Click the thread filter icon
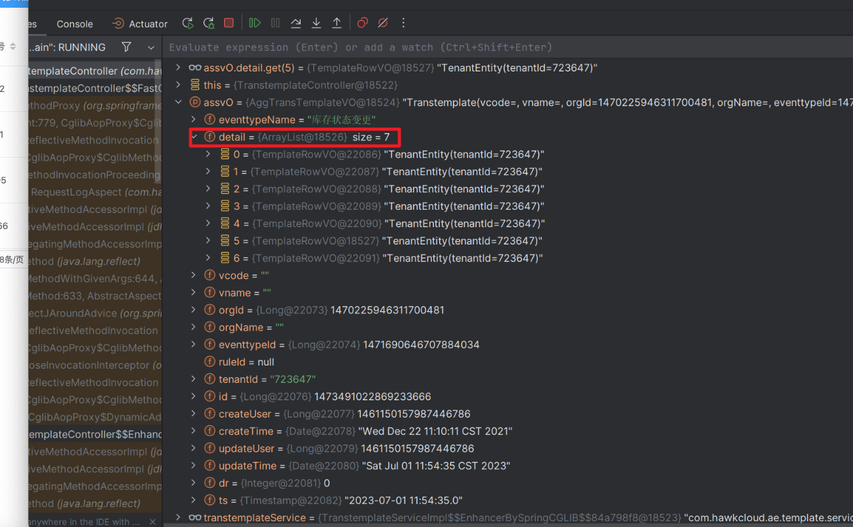Image resolution: width=853 pixels, height=527 pixels. (x=126, y=47)
